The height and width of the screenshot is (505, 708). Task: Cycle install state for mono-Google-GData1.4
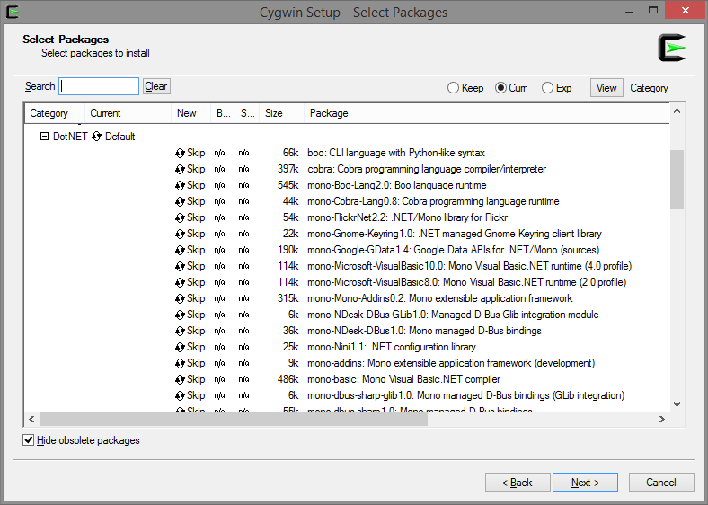coord(180,250)
